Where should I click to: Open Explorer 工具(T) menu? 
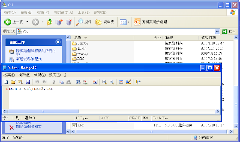click(84, 12)
